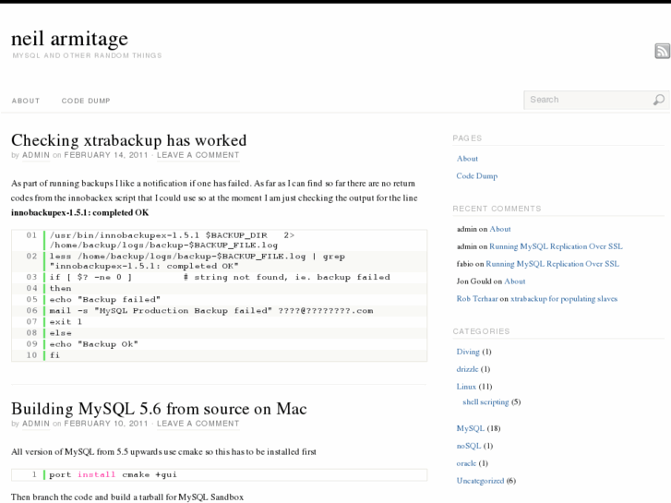Click bold text innobackupex-1.5.1: completed OK
Viewport: 671px width, 503px height.
80,212
